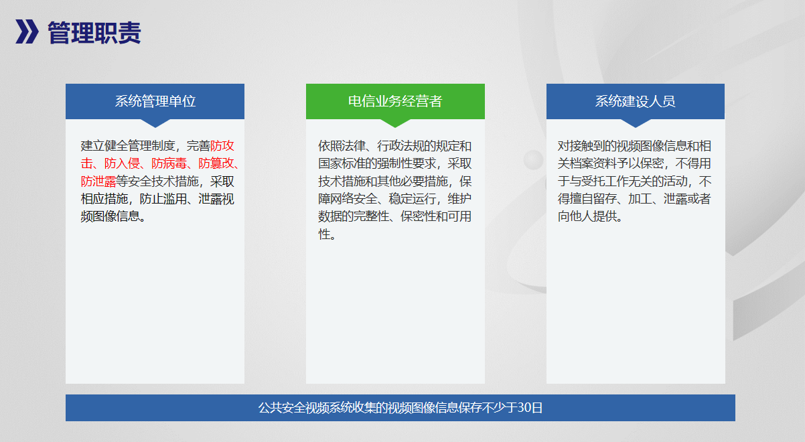Image resolution: width=805 pixels, height=442 pixels.
Task: Click the blue triangle pointer under 系统建设人员
Action: (x=635, y=123)
